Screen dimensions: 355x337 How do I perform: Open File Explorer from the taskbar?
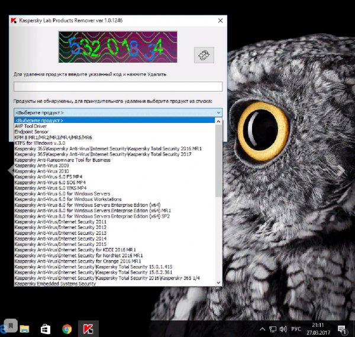point(24,329)
